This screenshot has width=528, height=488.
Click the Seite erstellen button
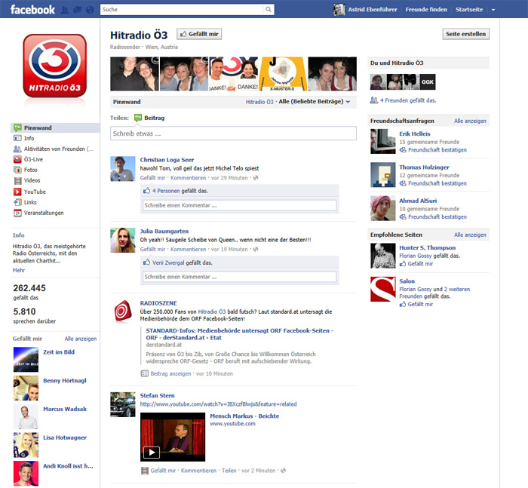[x=465, y=34]
